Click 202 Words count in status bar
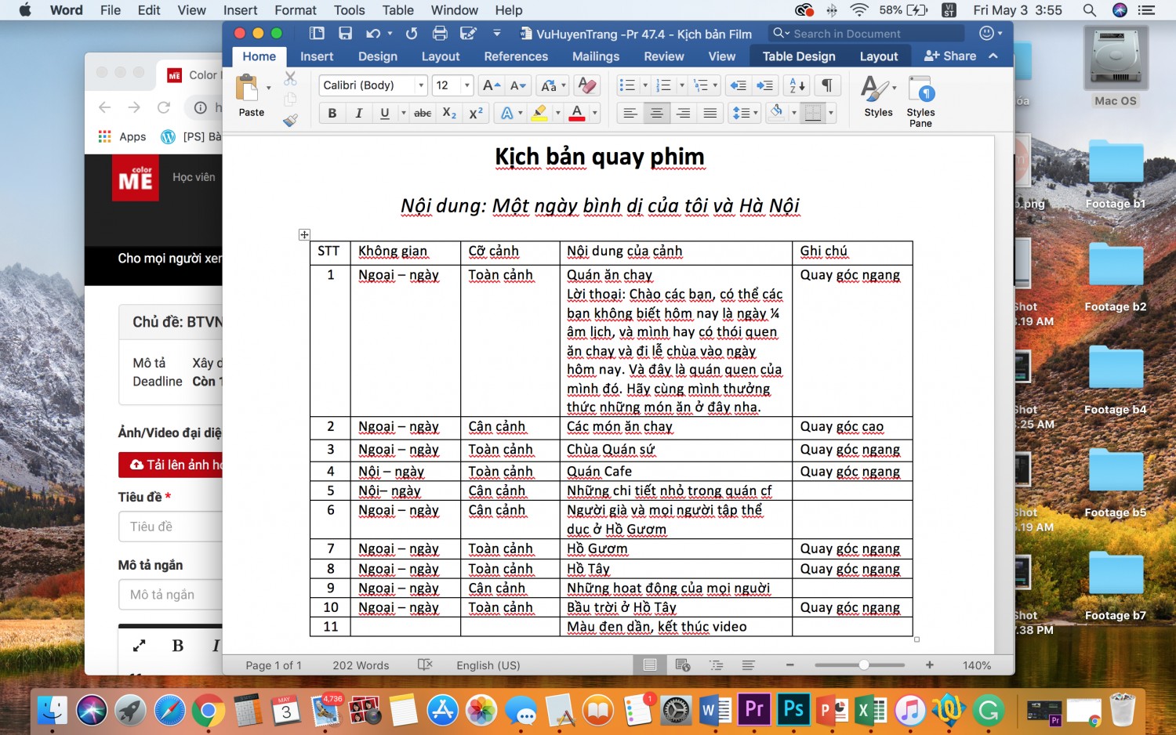Viewport: 1176px width, 735px height. click(x=361, y=665)
